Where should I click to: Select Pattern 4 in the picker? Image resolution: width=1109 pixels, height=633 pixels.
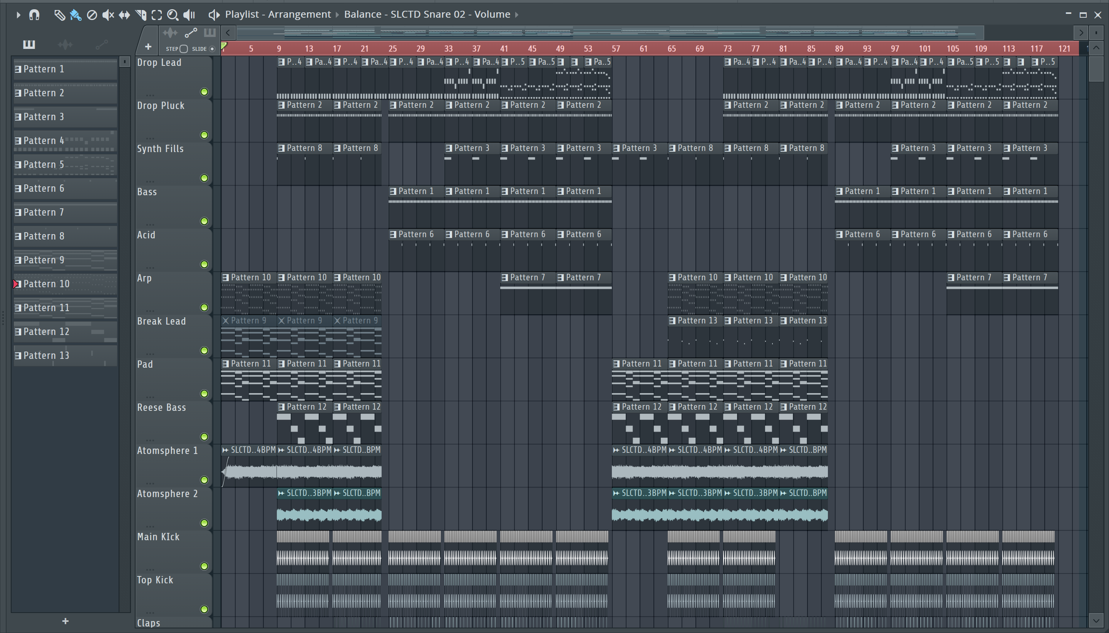[x=65, y=141]
